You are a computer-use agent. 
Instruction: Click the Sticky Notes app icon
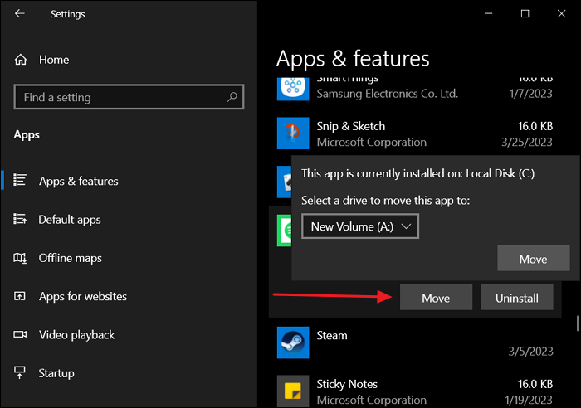pos(291,391)
